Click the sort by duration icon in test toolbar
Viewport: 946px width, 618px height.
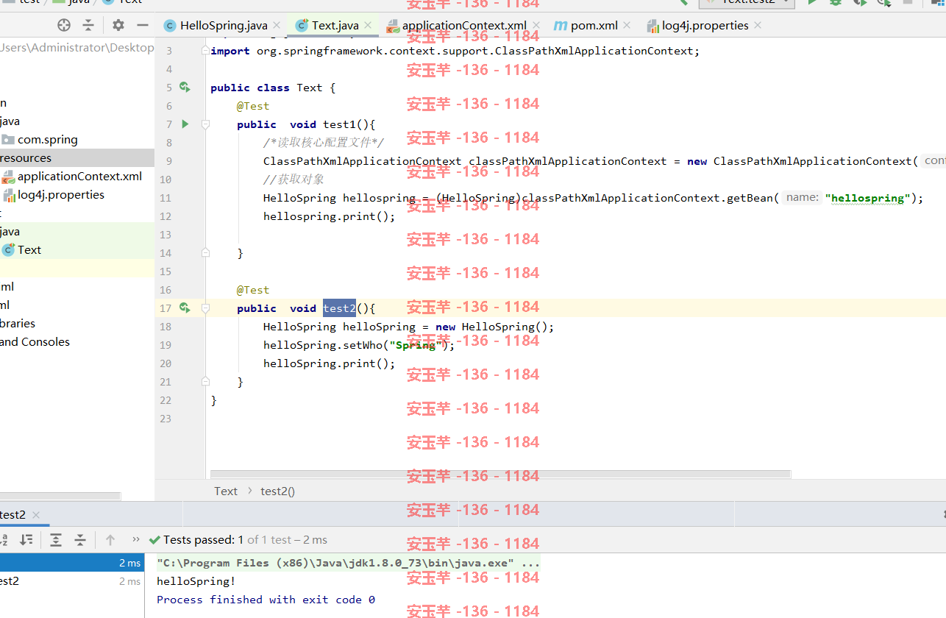[26, 540]
